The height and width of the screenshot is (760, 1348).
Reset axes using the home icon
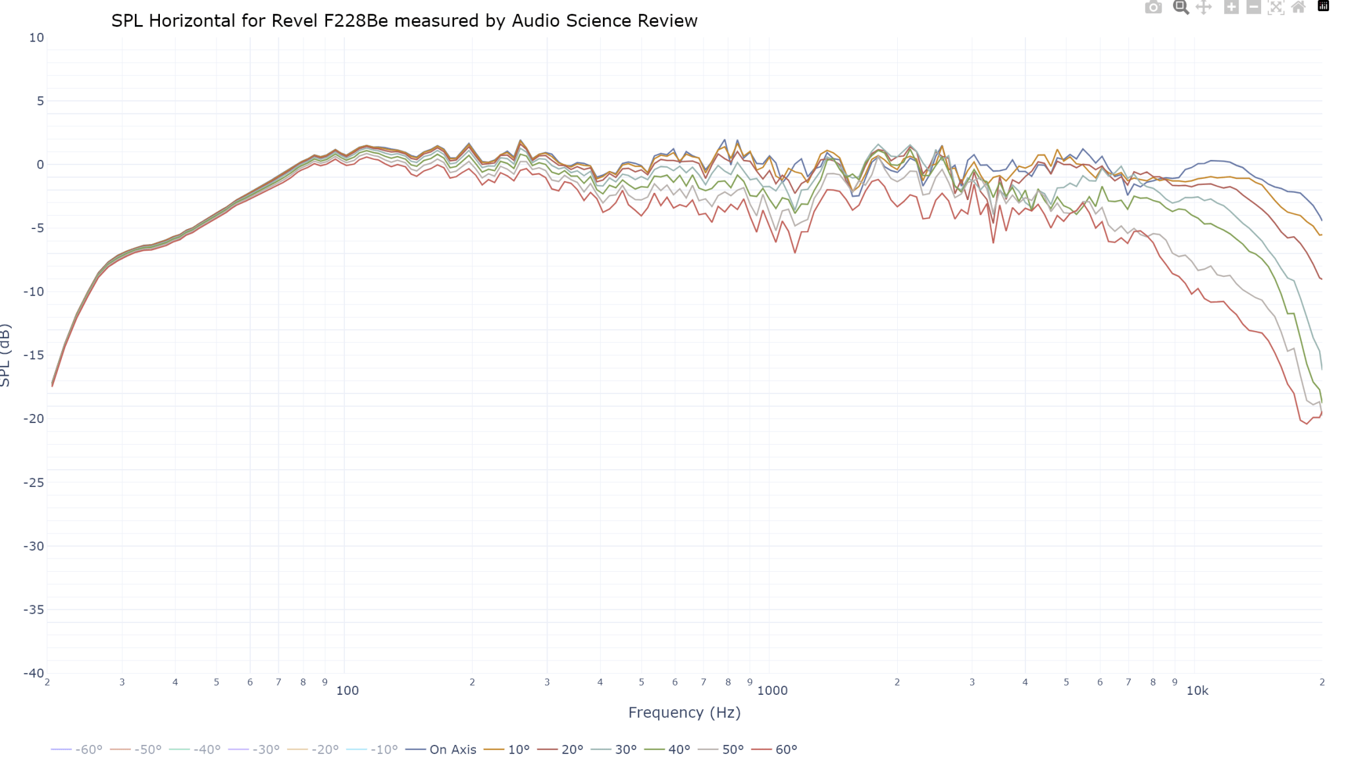(1299, 7)
